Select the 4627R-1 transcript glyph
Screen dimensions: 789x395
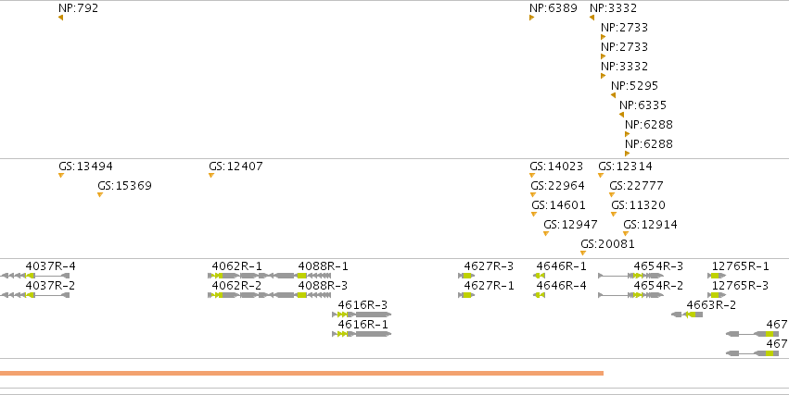coord(466,295)
